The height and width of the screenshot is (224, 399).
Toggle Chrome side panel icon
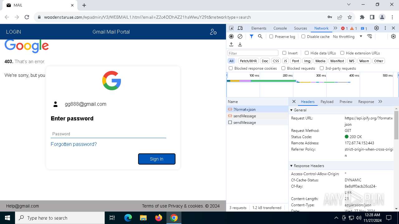[x=372, y=17]
